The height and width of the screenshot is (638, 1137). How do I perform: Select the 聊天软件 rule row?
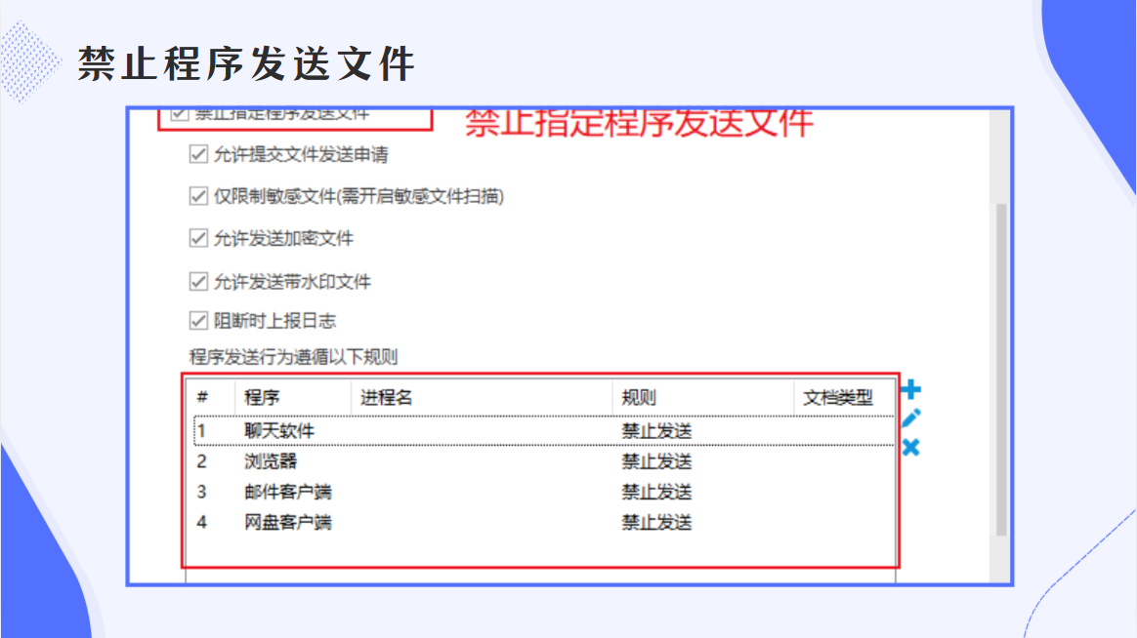(544, 431)
